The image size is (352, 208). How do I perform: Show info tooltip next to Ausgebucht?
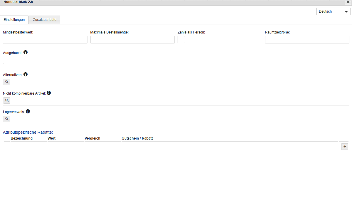[26, 52]
